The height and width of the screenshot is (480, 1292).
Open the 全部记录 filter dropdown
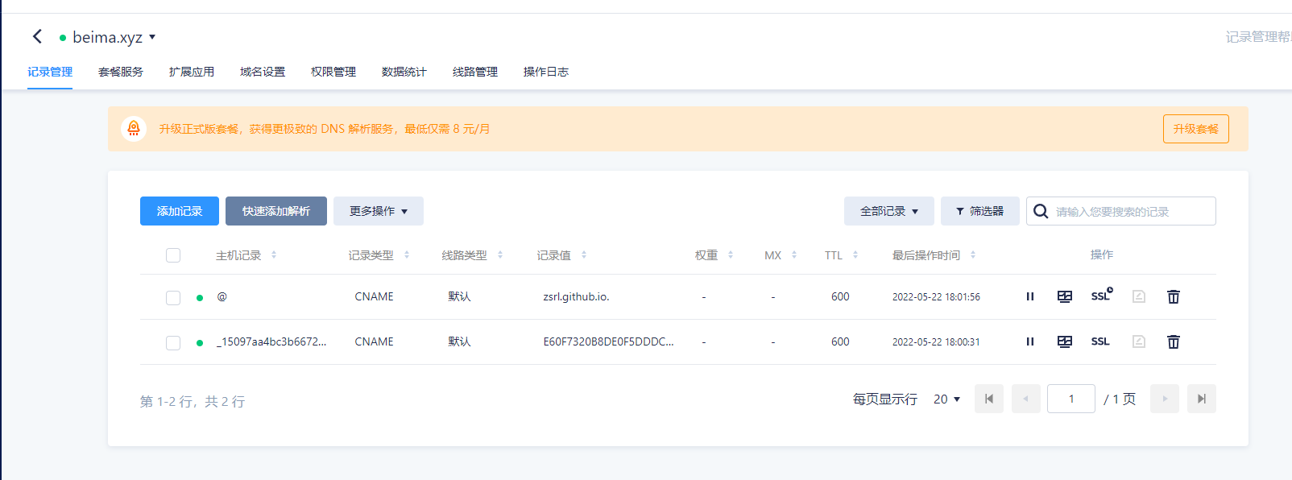[x=889, y=211]
